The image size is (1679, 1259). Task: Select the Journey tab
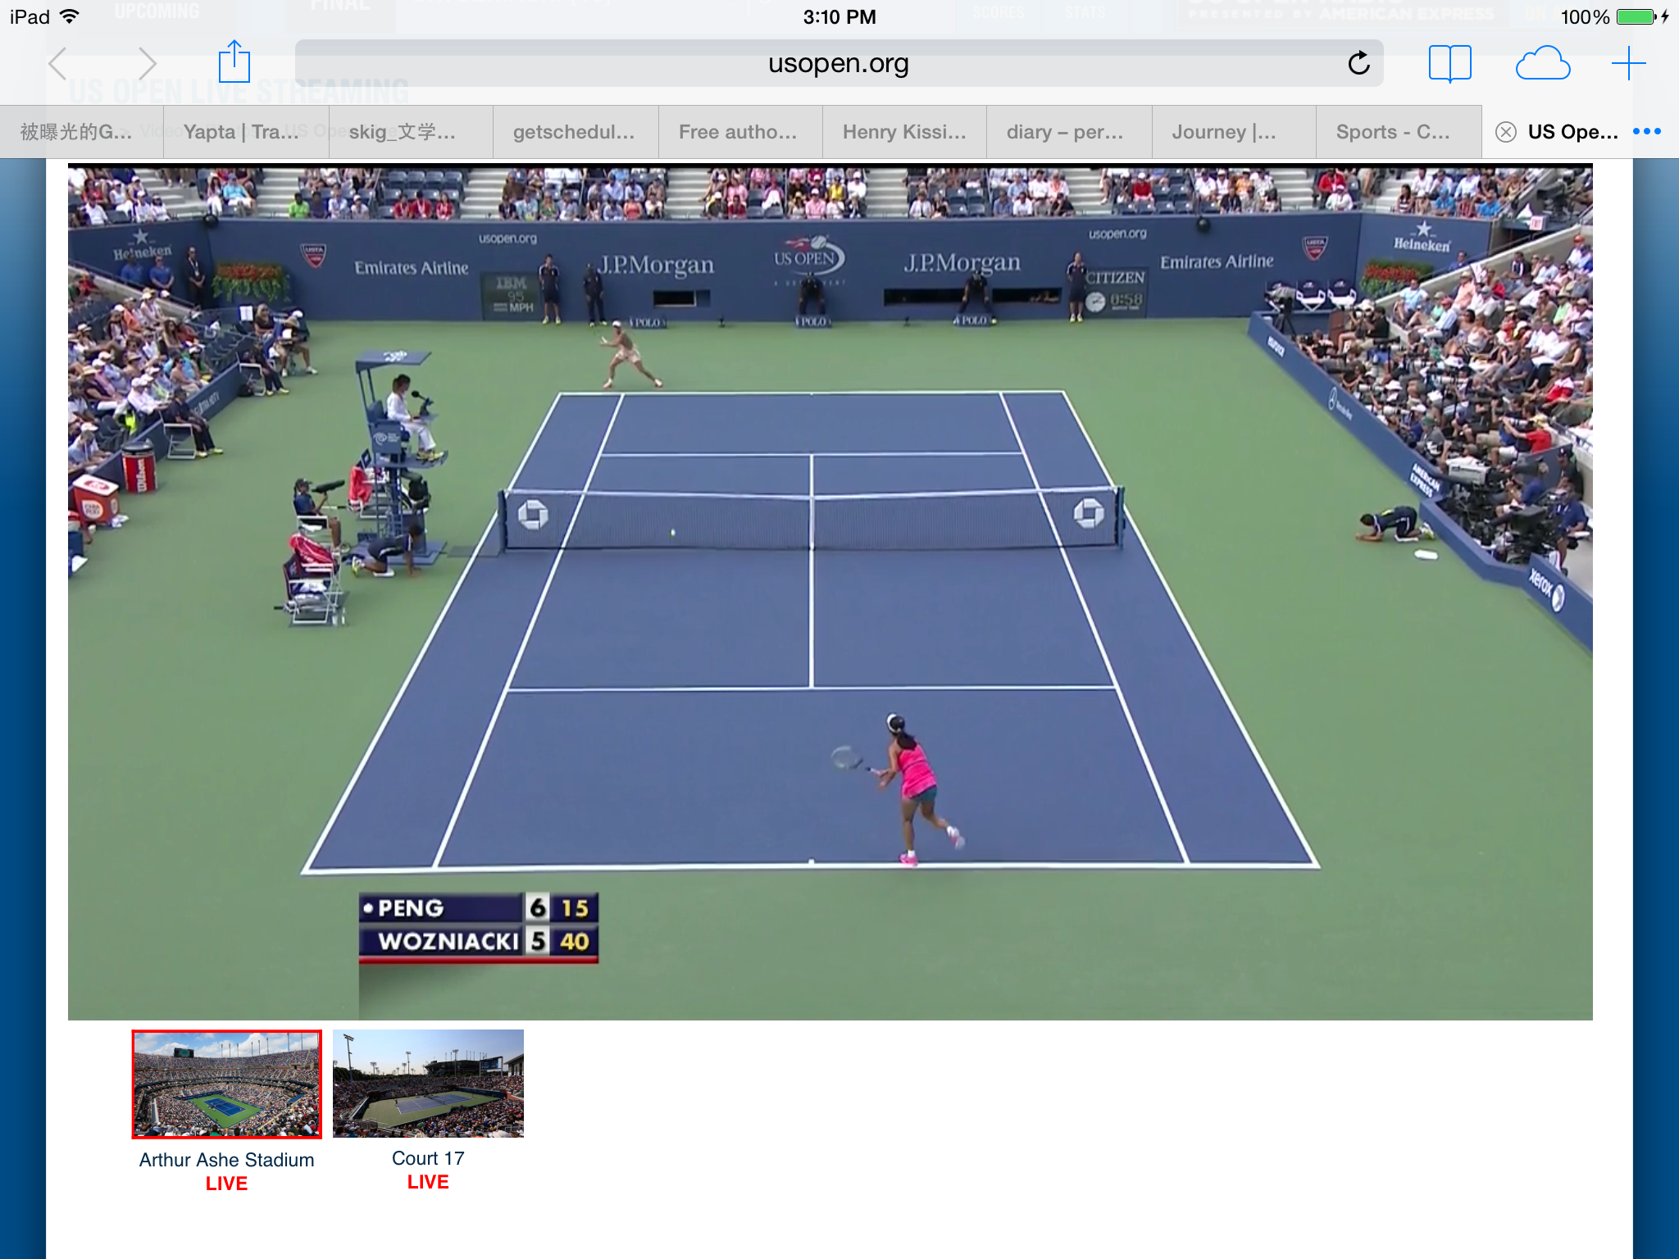tap(1223, 132)
